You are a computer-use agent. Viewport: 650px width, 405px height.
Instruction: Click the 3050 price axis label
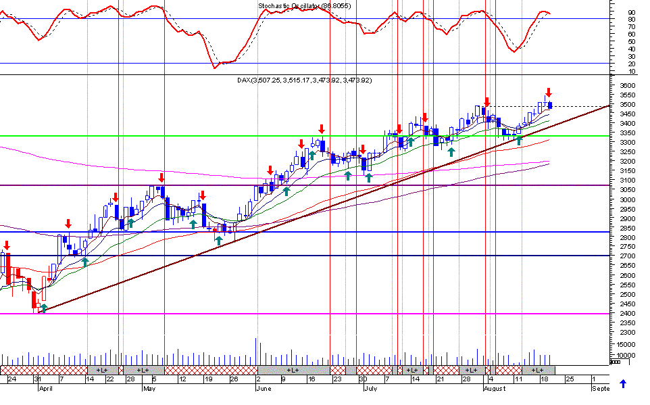[x=628, y=189]
